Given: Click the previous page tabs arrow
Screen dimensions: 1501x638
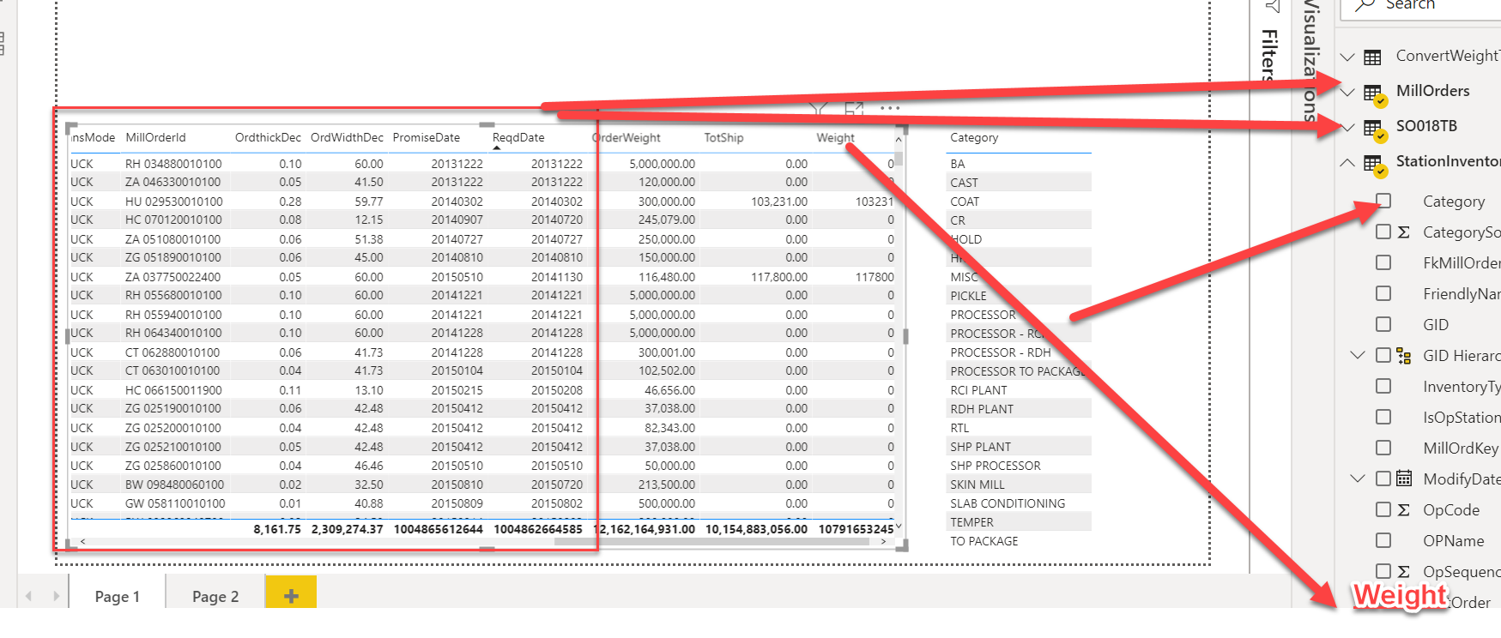Looking at the screenshot, I should pos(29,596).
